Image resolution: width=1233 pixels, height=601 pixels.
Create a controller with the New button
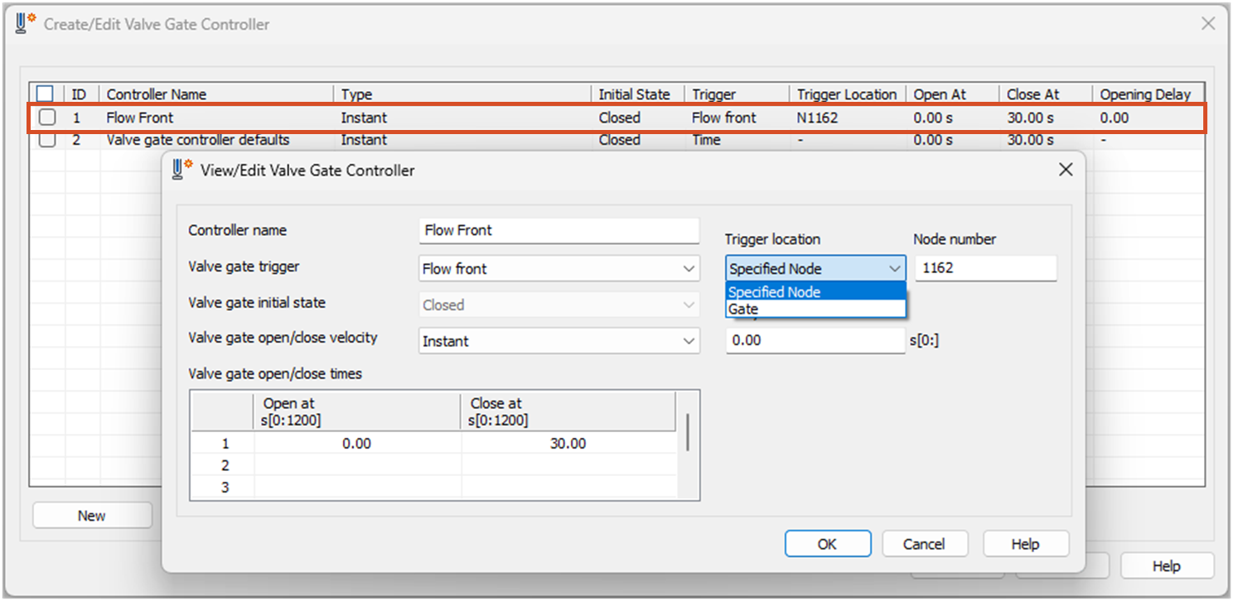pyautogui.click(x=91, y=514)
